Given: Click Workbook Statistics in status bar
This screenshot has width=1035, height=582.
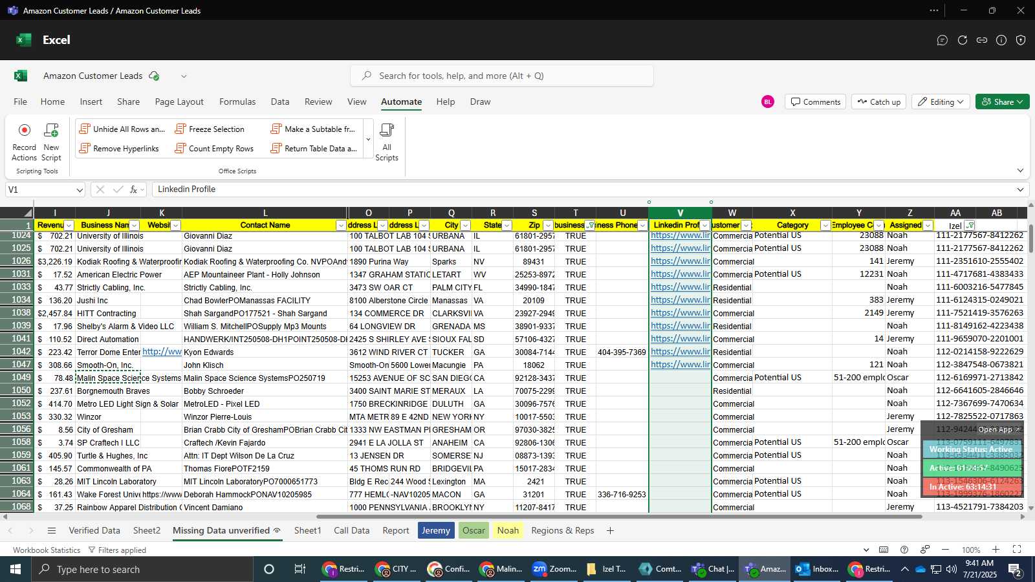Looking at the screenshot, I should [x=47, y=550].
